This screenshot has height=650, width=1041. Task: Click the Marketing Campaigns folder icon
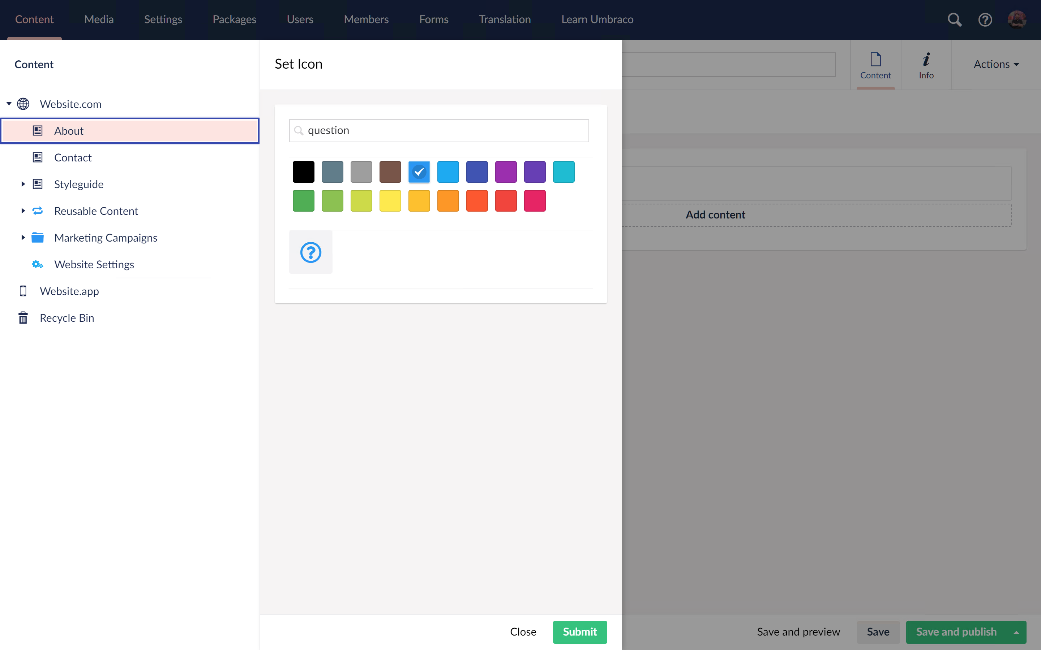38,237
